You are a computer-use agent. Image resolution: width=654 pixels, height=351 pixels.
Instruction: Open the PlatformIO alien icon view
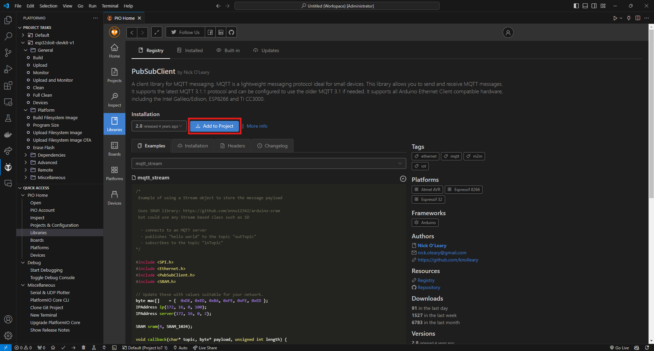pos(8,167)
